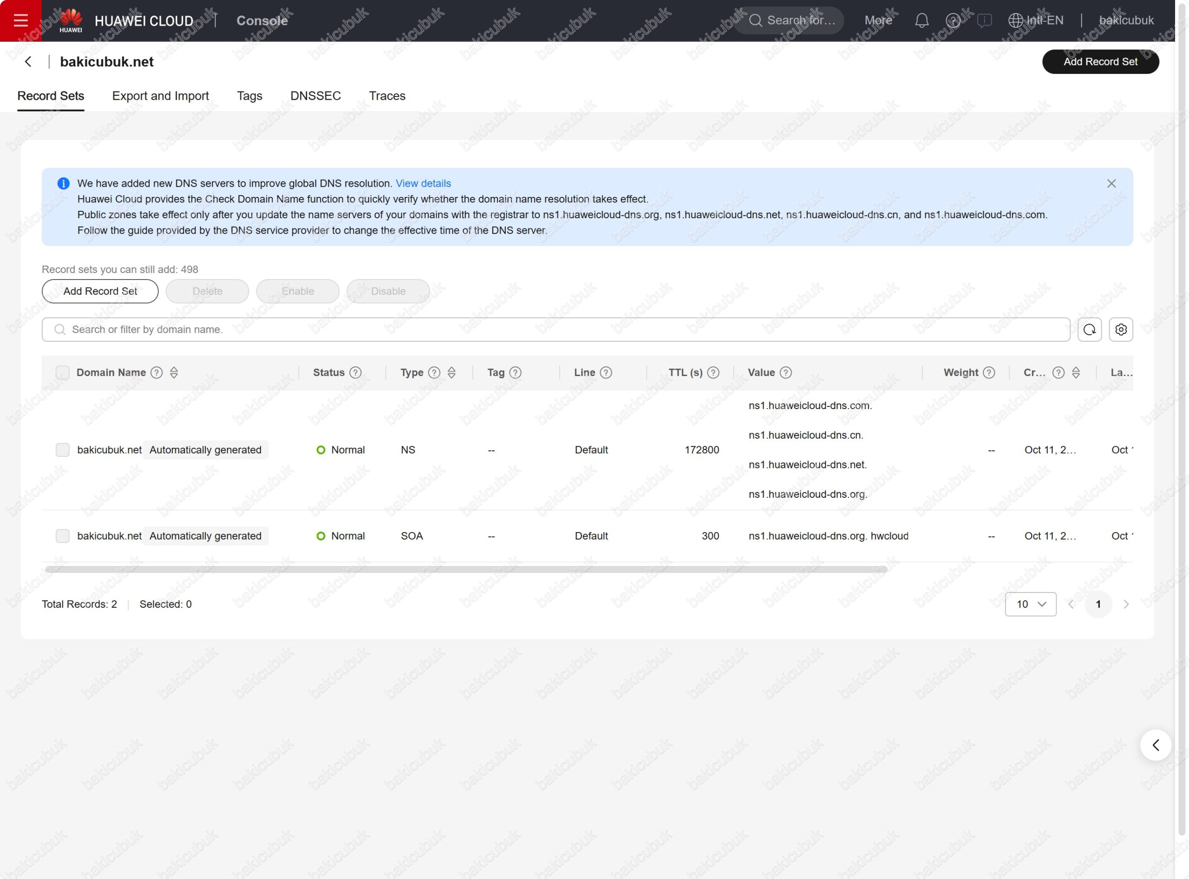Click the horizontal table scrollbar

pos(466,569)
